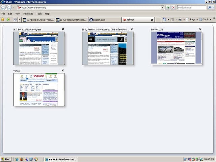Click the Refresh button beside address bar

click(168, 7)
